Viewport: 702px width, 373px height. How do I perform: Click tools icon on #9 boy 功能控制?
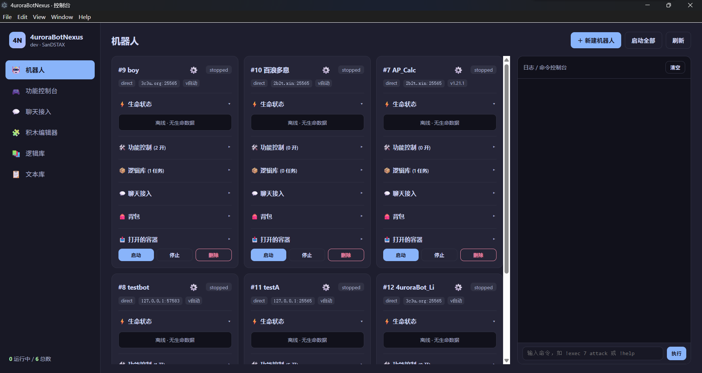(122, 147)
